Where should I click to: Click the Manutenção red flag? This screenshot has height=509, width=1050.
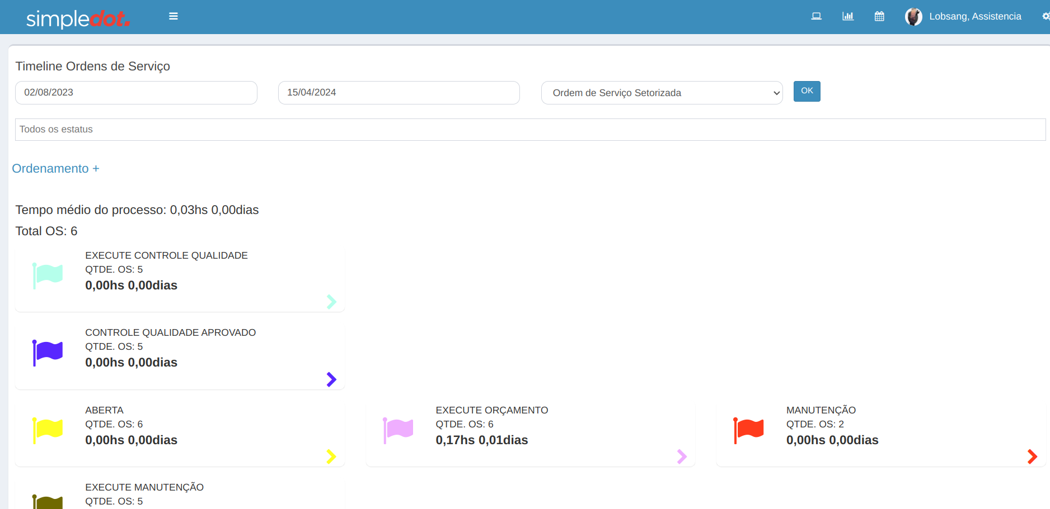[x=748, y=430]
